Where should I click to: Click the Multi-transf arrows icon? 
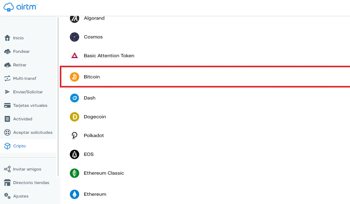7,78
